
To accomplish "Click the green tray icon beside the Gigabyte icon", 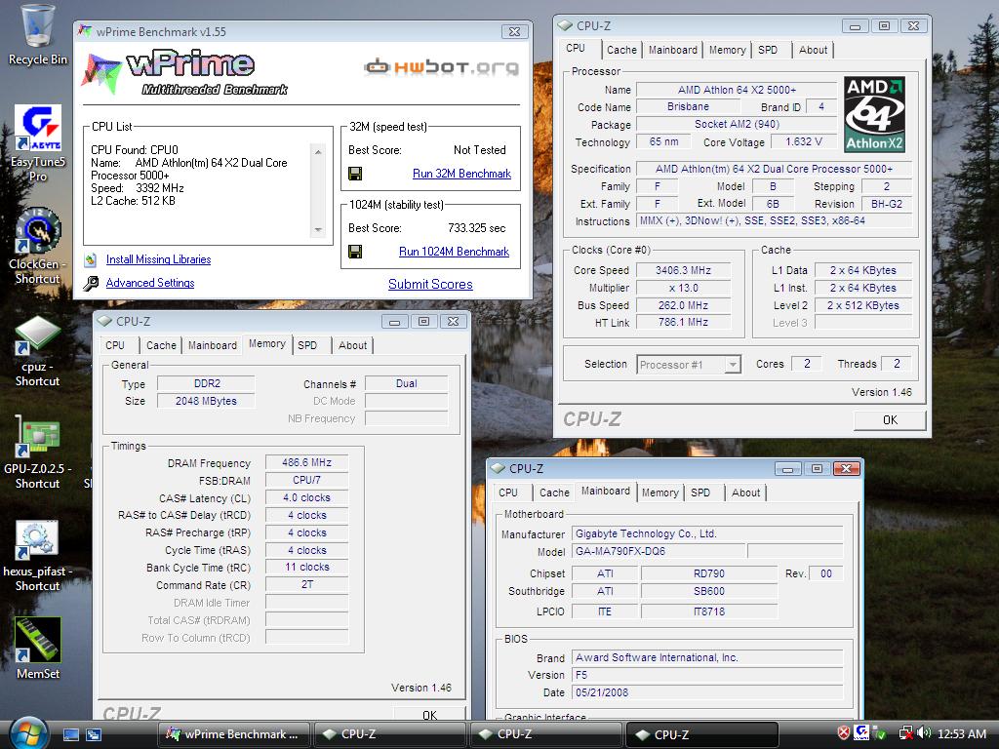I will [x=880, y=733].
